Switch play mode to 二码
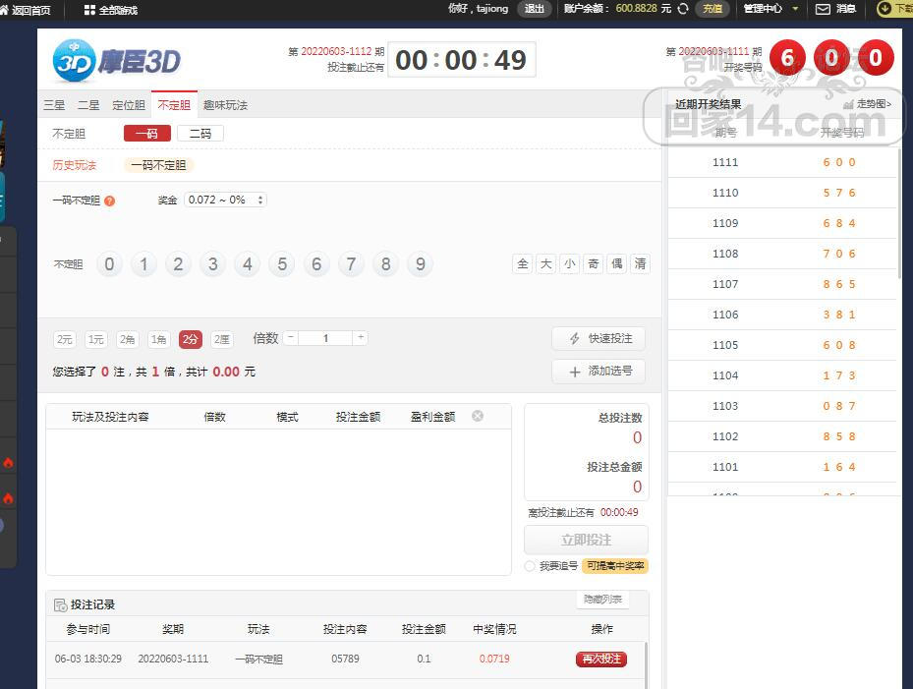 pos(200,134)
